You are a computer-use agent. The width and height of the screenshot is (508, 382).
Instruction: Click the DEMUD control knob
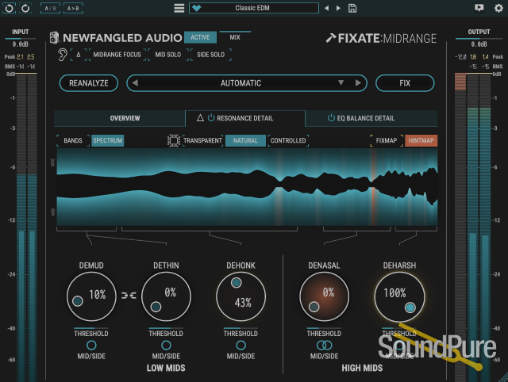[91, 296]
